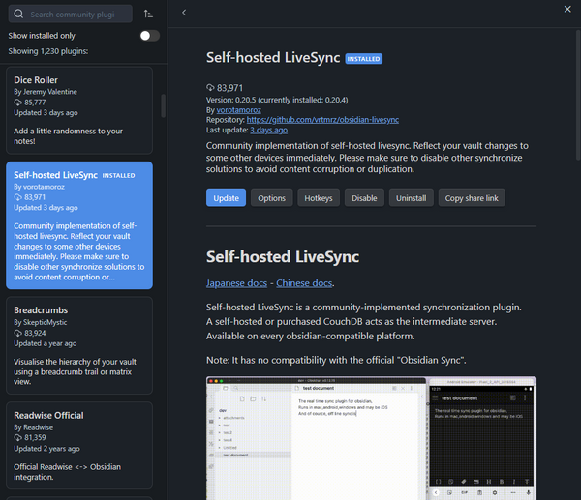Click the download icon on Dice Roller card

[x=17, y=103]
